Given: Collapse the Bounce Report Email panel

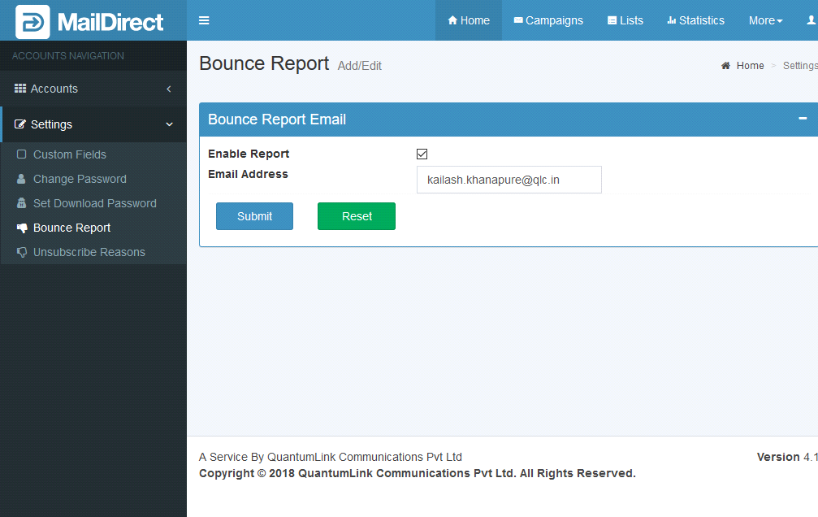Looking at the screenshot, I should (803, 119).
